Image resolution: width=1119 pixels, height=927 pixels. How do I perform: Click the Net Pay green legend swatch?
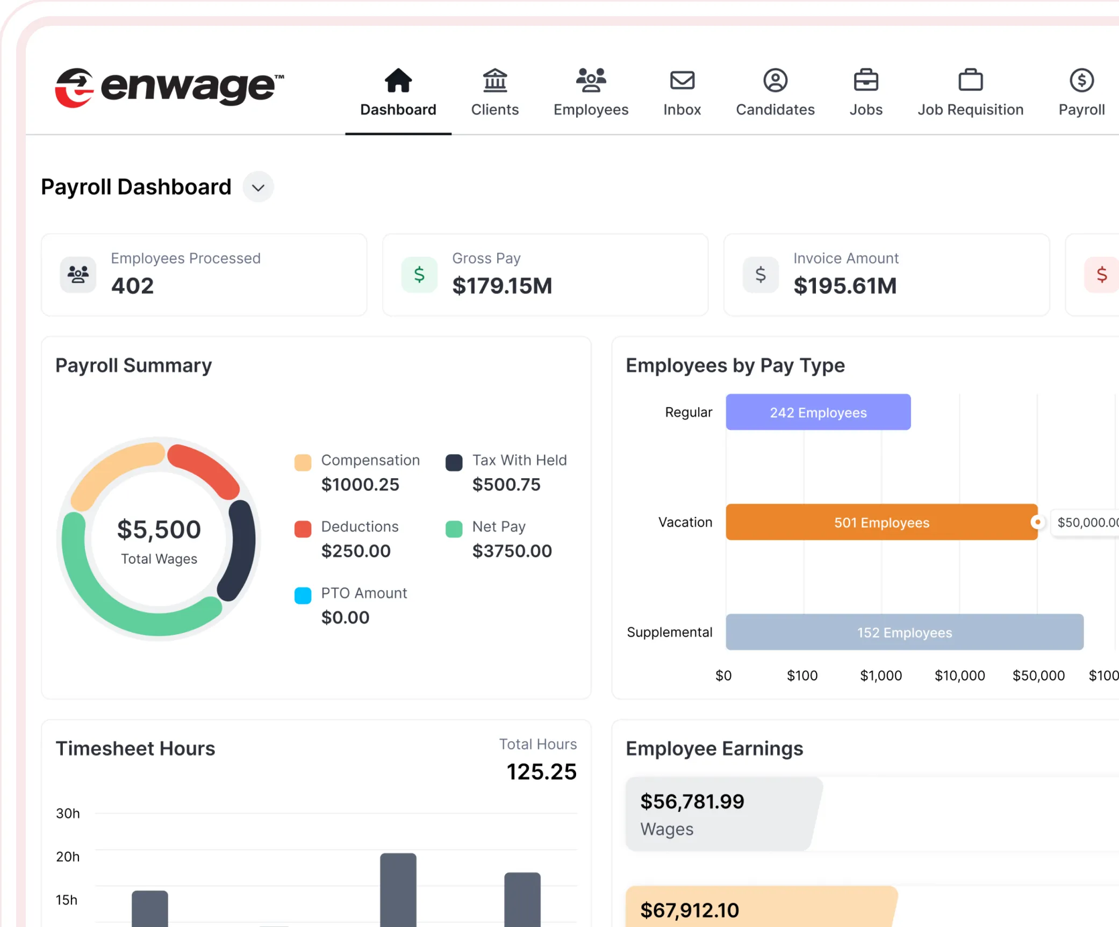[454, 529]
